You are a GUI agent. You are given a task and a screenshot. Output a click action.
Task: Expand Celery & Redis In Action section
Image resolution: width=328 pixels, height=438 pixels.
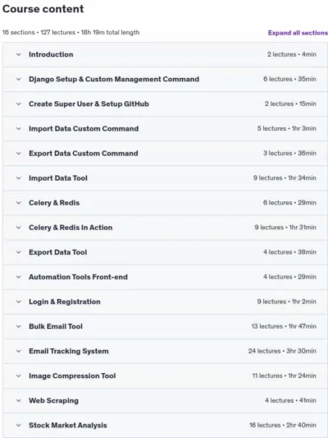tap(166, 228)
